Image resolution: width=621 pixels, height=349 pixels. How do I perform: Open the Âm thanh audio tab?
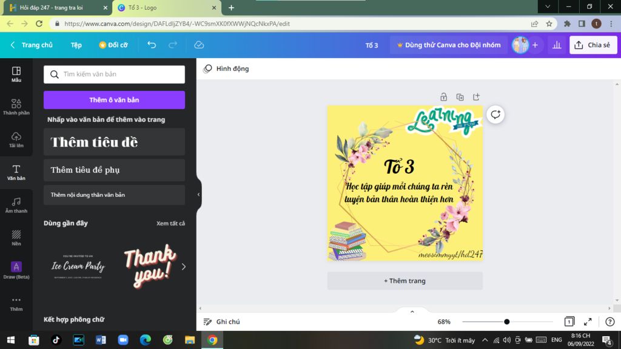click(16, 205)
